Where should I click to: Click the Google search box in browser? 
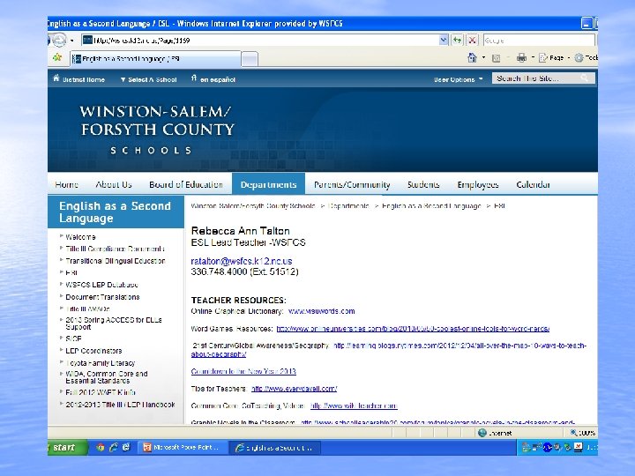(x=539, y=41)
